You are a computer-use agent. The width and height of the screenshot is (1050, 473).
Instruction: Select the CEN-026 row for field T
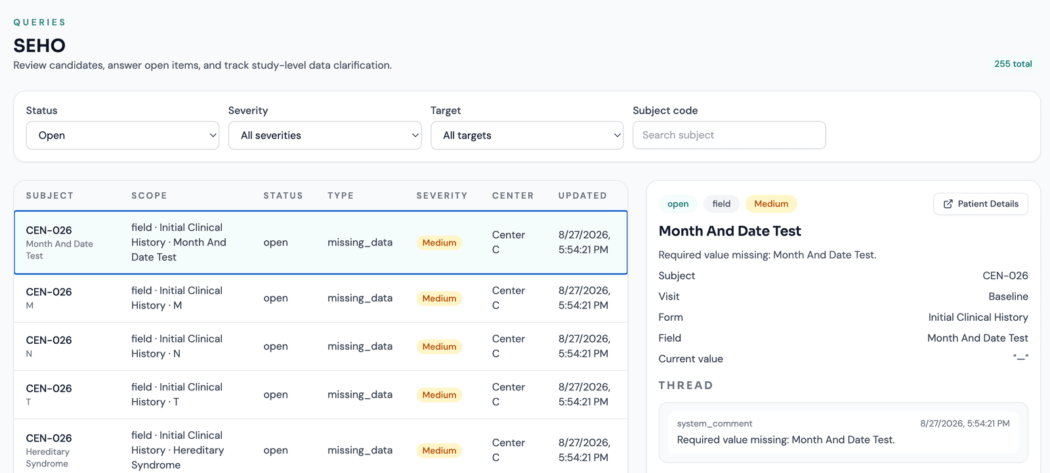click(321, 394)
